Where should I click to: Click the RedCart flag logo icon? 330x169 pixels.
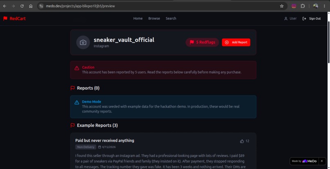click(x=5, y=18)
